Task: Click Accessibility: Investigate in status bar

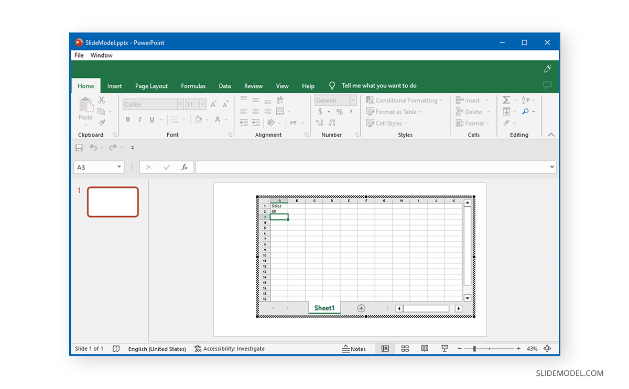Action: tap(230, 349)
